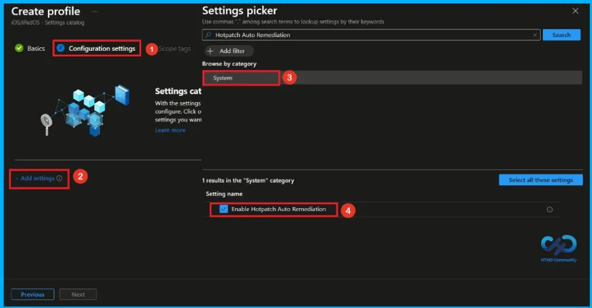
Task: Select the System category
Action: click(392, 78)
